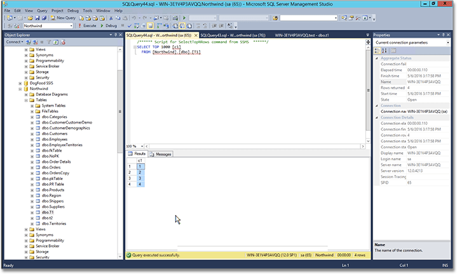
Task: Refresh the Object Explorer tree
Action: pos(55,42)
